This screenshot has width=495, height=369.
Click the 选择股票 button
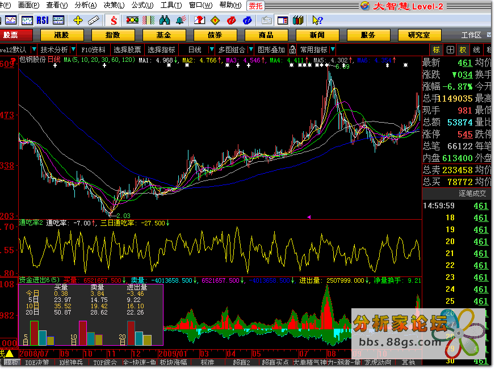(127, 49)
